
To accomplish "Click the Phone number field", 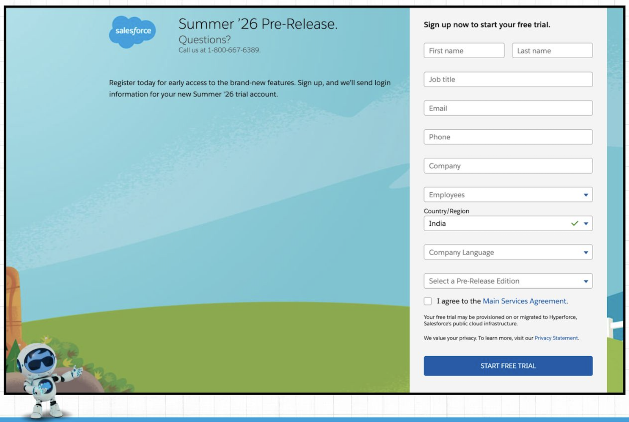I will tap(508, 137).
